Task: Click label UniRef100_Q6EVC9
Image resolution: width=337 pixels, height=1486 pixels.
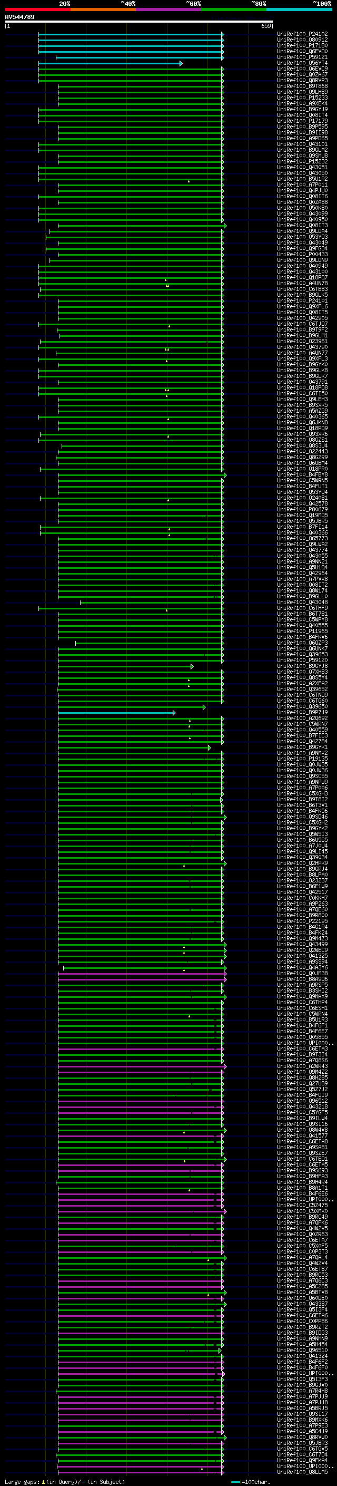Action: point(302,69)
